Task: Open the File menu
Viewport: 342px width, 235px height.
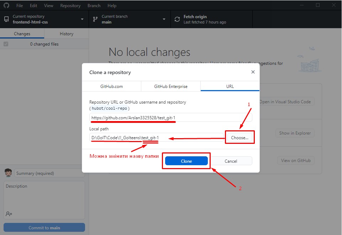Action: coord(20,5)
